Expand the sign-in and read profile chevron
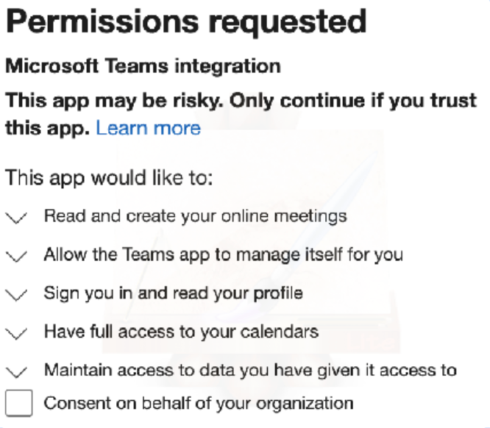Image resolution: width=490 pixels, height=428 pixels. click(x=16, y=295)
